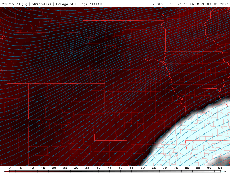Screen dimensions: 230x173
Task: Click the colorbar label "10"
Action: click(x=32, y=168)
